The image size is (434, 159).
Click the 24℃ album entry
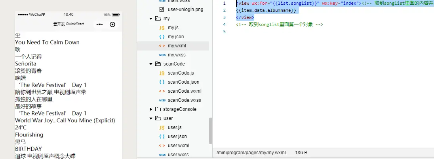pos(21,127)
